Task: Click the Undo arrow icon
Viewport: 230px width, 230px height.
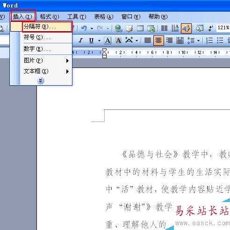Action: point(84,28)
